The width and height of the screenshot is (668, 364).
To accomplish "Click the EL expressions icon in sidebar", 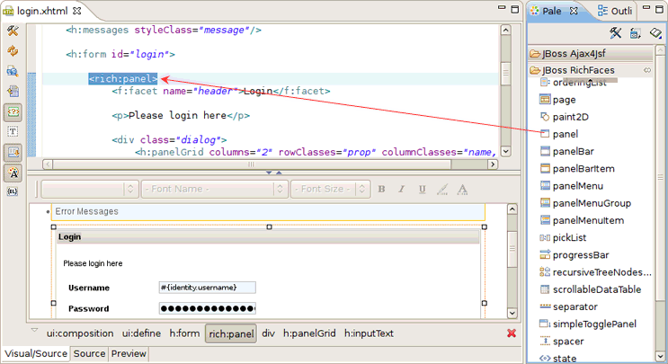I will [13, 191].
